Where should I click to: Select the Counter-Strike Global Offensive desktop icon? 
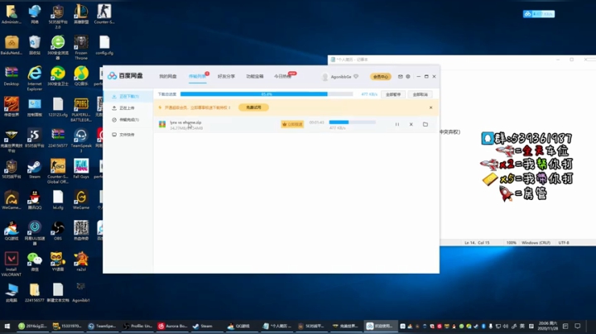click(58, 171)
